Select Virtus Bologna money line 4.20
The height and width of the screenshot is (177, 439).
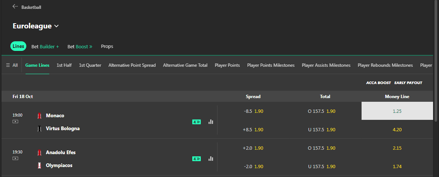pyautogui.click(x=397, y=129)
